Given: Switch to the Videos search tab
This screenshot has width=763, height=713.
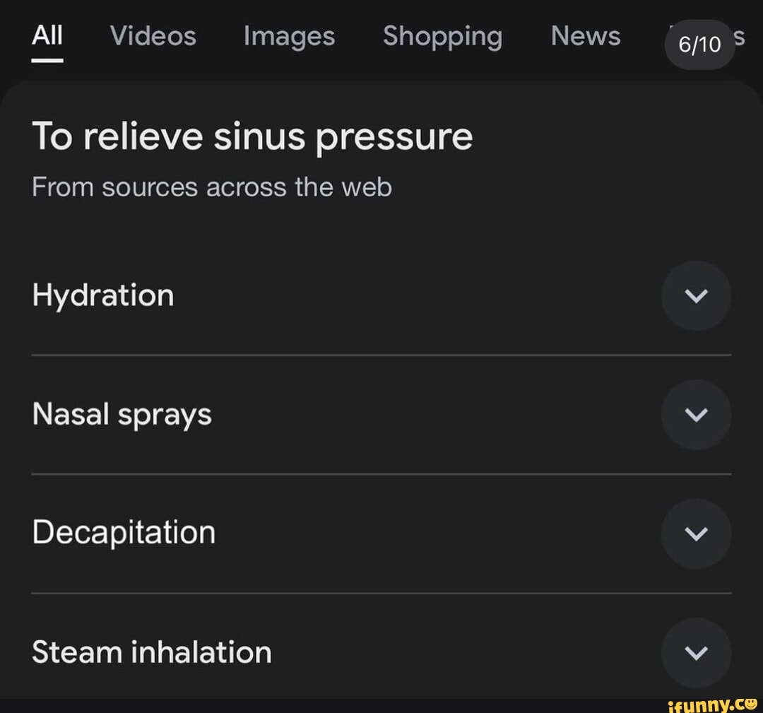Looking at the screenshot, I should tap(152, 37).
